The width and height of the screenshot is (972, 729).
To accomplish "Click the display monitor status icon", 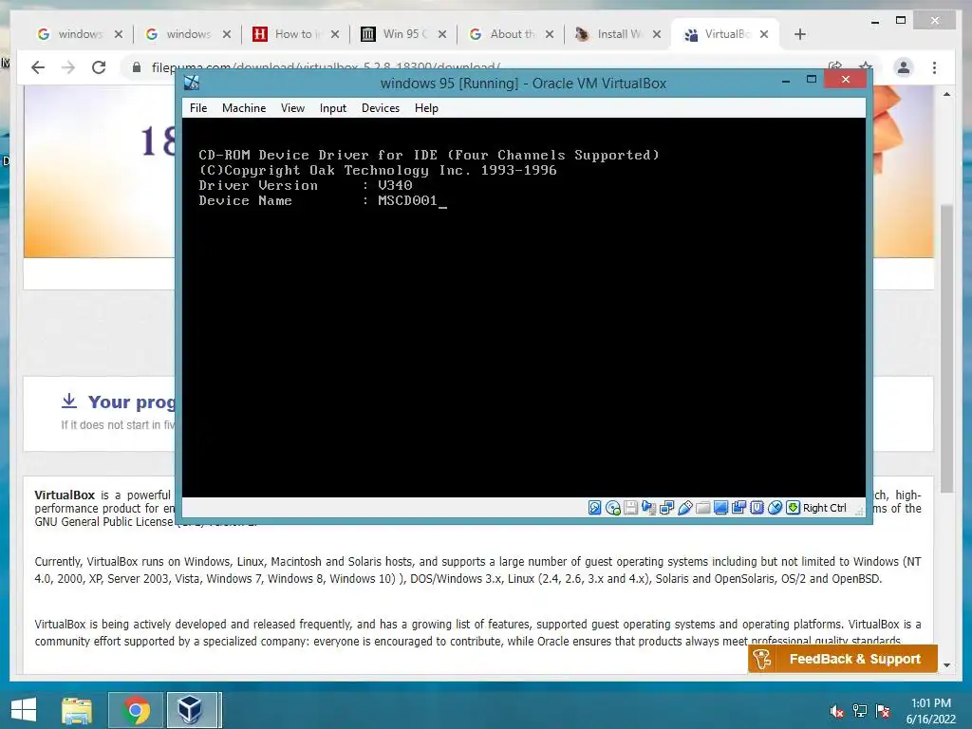I will click(x=721, y=508).
